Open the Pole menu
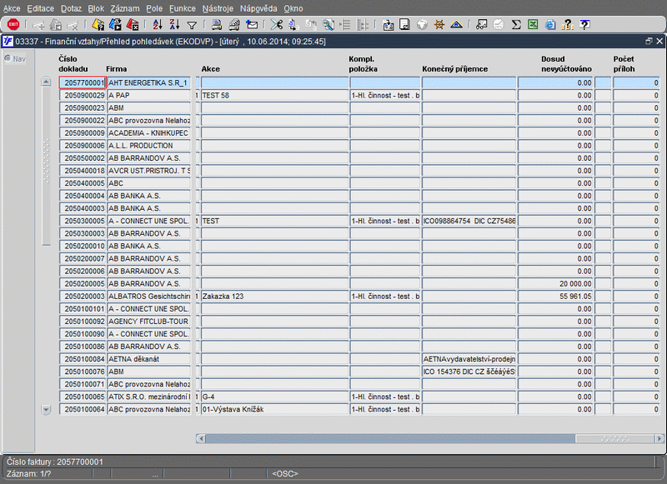Viewport: 667px width, 484px height. click(154, 8)
